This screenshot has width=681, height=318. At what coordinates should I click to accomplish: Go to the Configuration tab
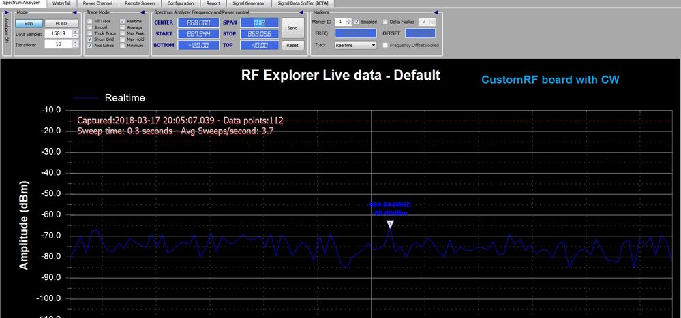[x=180, y=3]
